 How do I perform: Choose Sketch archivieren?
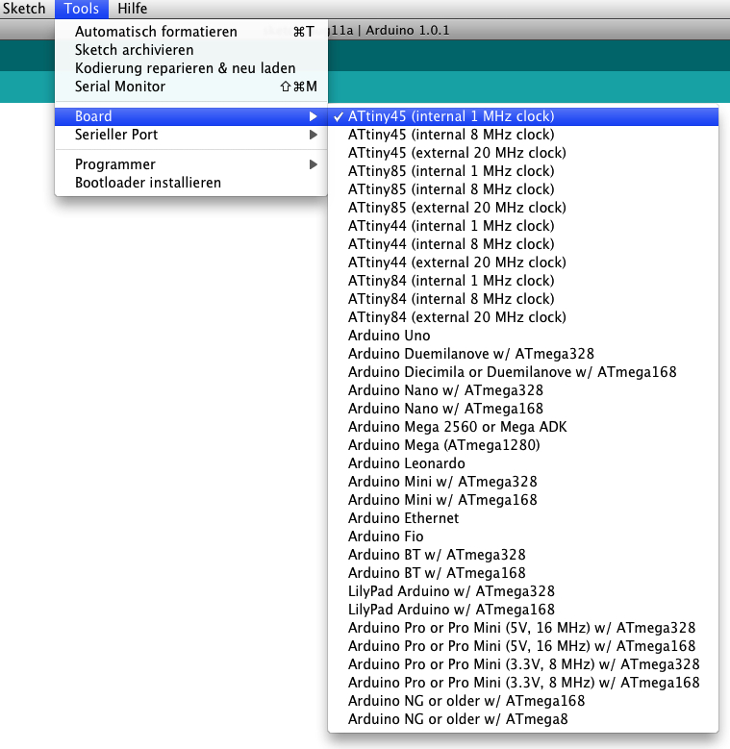134,50
